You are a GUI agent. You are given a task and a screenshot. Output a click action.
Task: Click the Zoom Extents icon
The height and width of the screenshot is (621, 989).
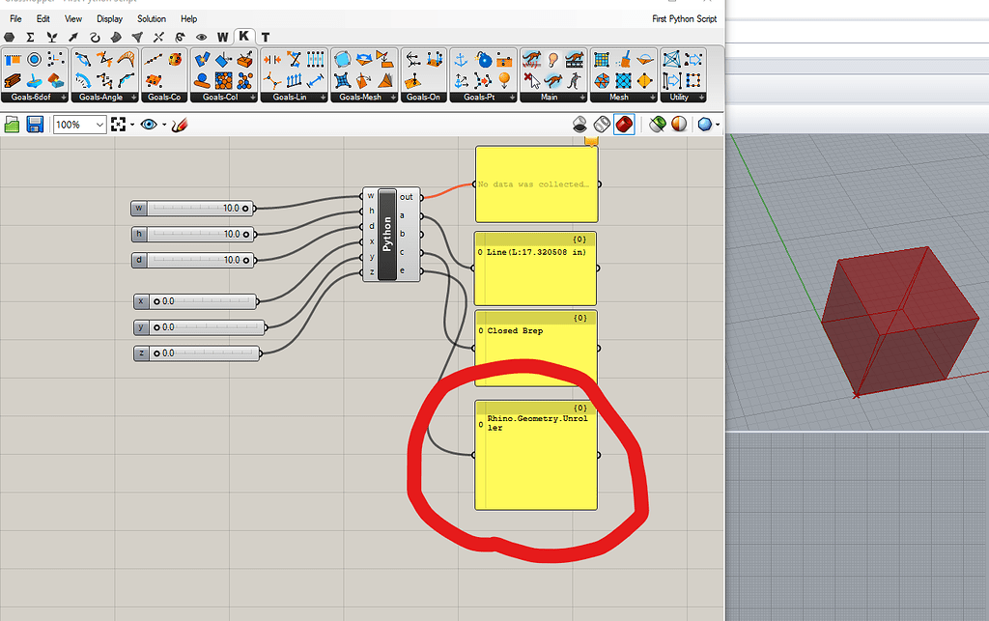click(118, 124)
